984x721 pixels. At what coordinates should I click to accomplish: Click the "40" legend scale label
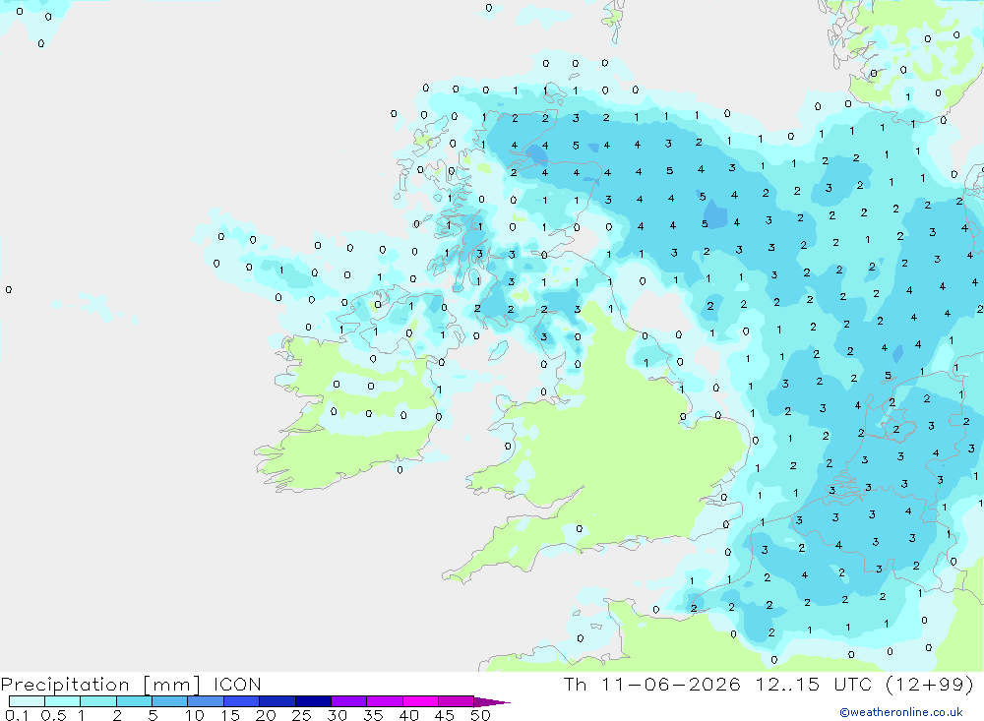point(409,715)
